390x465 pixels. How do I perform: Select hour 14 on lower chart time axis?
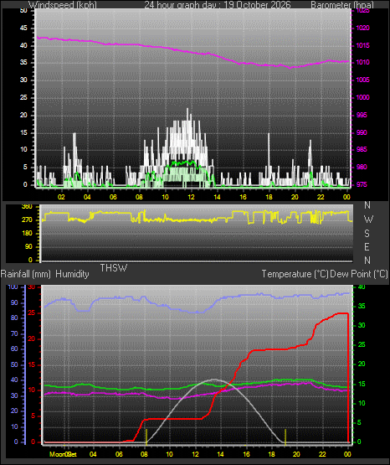coord(220,454)
